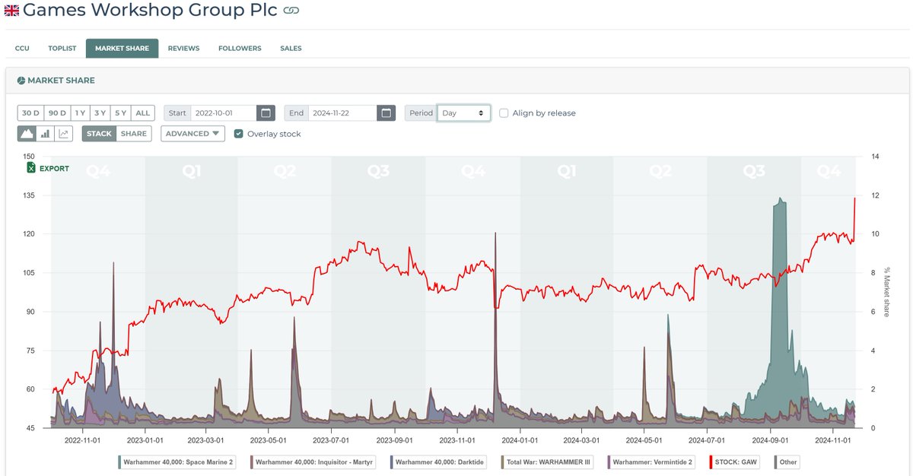Click the Excel export icon

[31, 168]
